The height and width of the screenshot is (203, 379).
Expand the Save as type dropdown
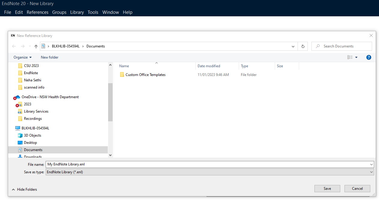372,172
